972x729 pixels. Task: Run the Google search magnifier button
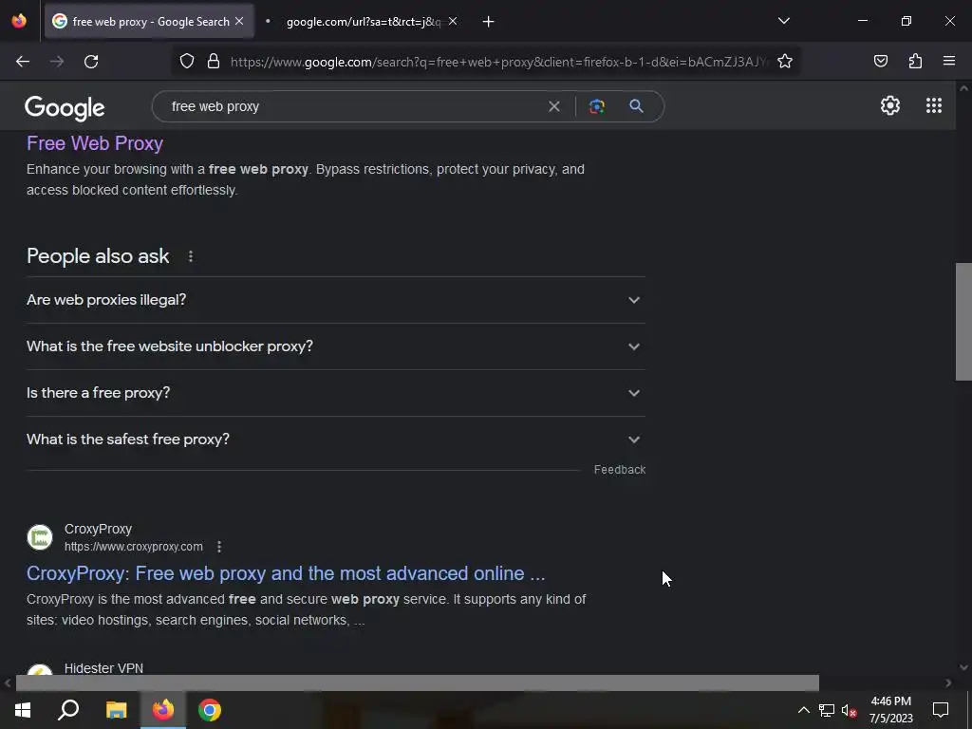point(636,106)
